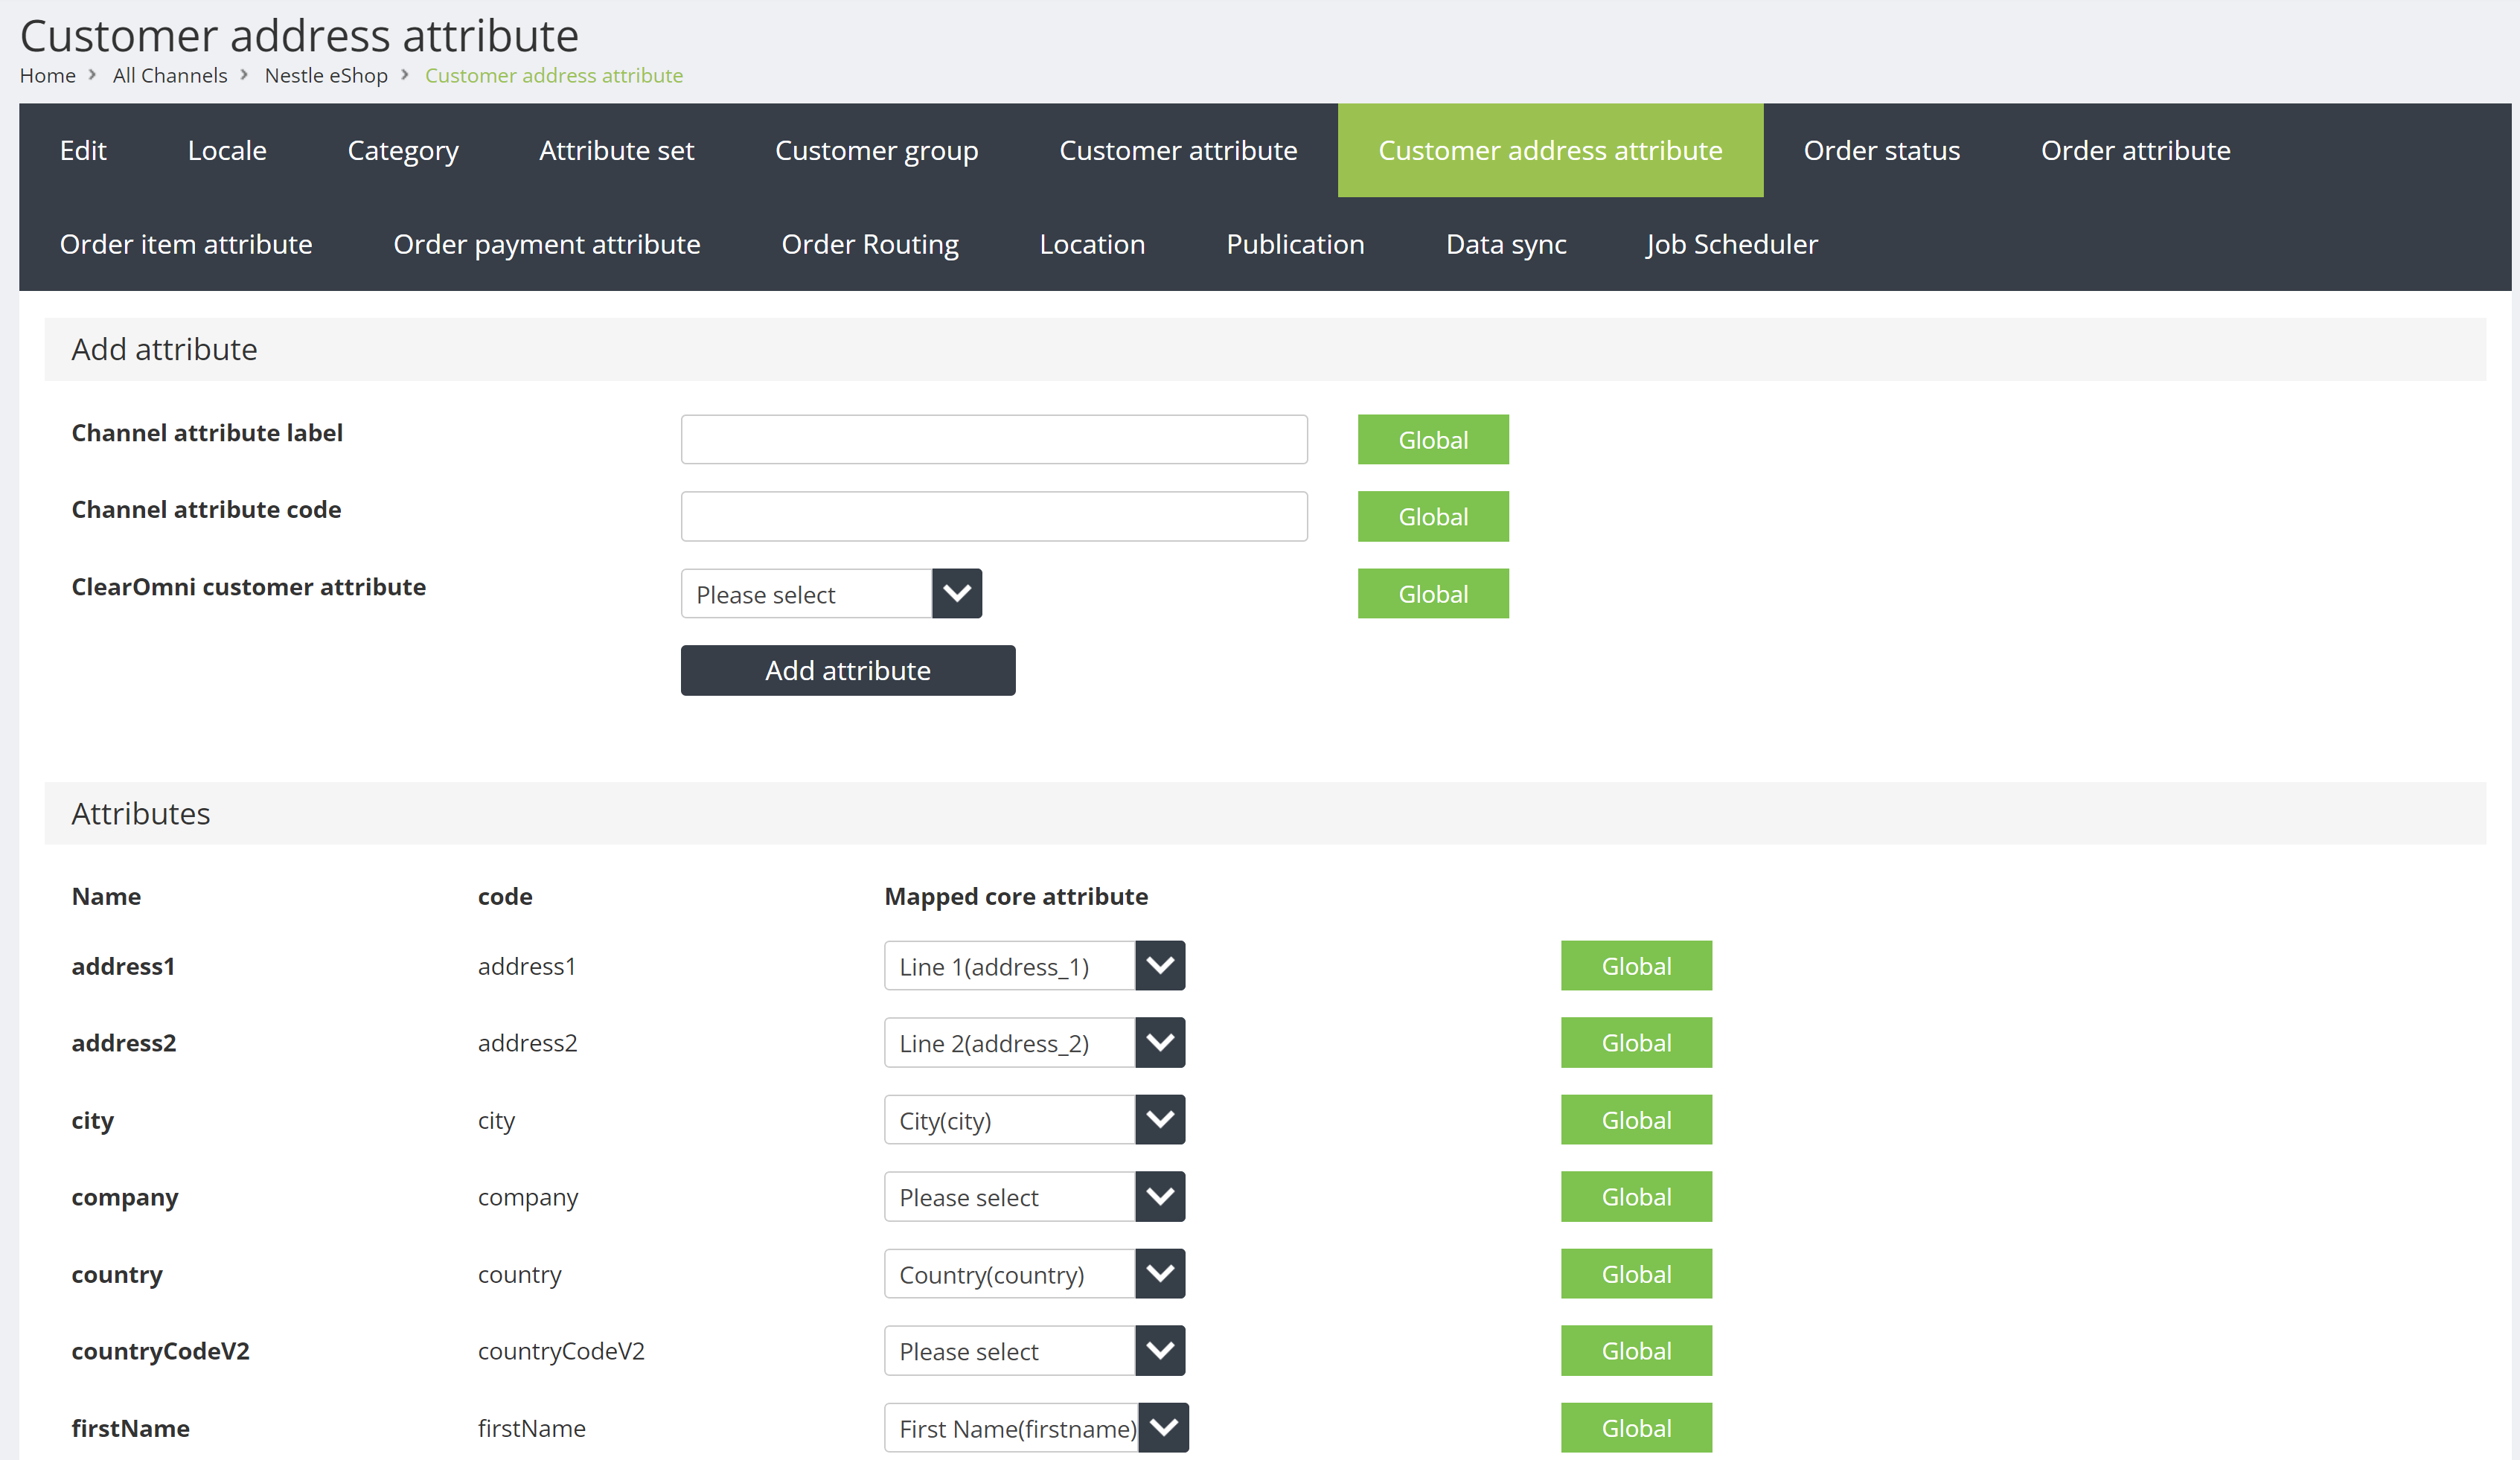
Task: Click the 'Add attribute' section heading
Action: point(164,349)
